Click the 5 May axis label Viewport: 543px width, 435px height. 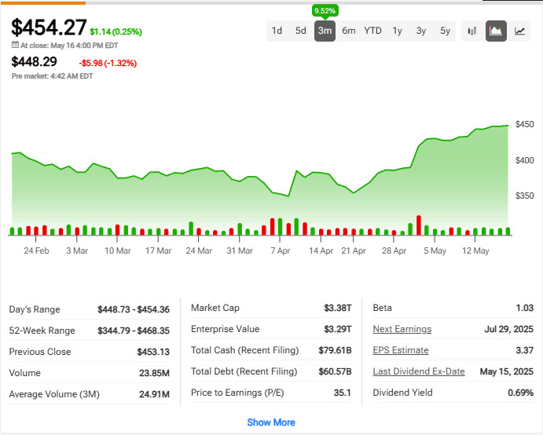(x=435, y=250)
